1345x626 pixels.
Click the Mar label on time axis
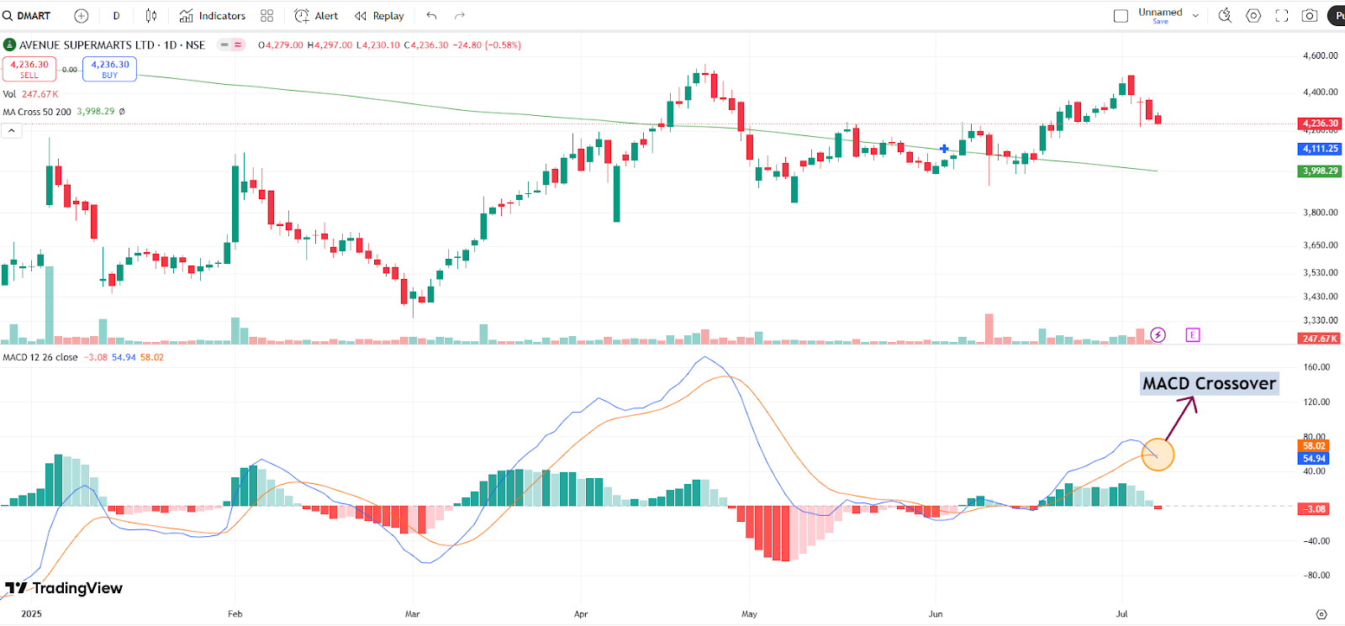point(412,614)
